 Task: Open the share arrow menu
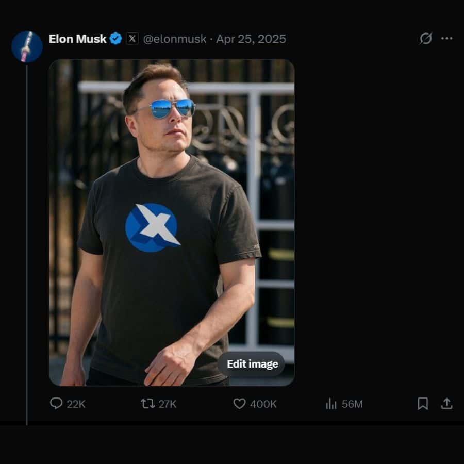click(446, 404)
